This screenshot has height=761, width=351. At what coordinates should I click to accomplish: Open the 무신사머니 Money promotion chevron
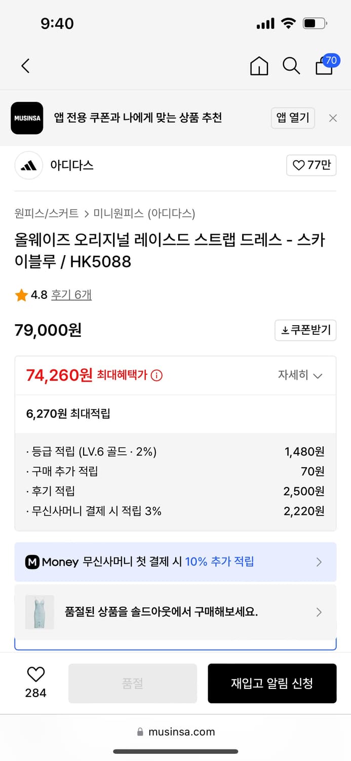(x=319, y=562)
